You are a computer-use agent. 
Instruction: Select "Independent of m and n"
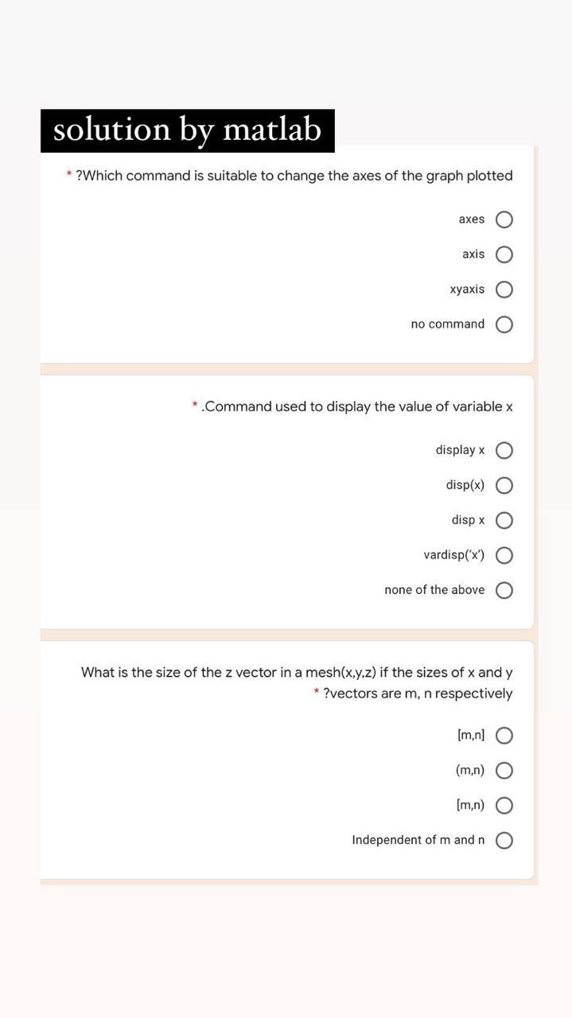pos(504,840)
